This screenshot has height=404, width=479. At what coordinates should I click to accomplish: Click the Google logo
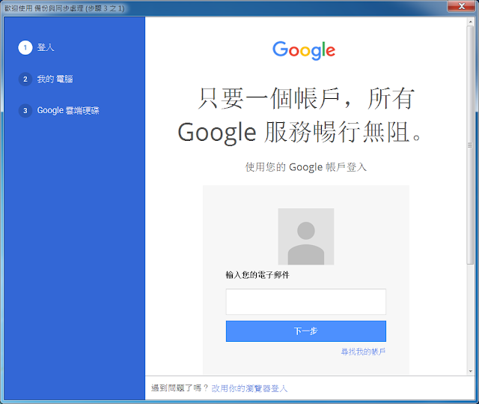[304, 50]
